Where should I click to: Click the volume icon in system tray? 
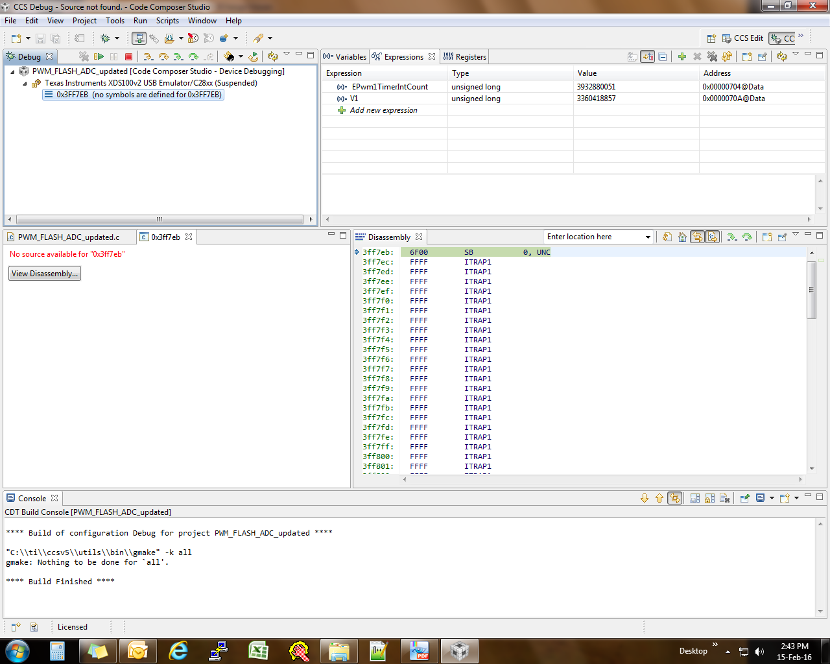click(x=759, y=652)
